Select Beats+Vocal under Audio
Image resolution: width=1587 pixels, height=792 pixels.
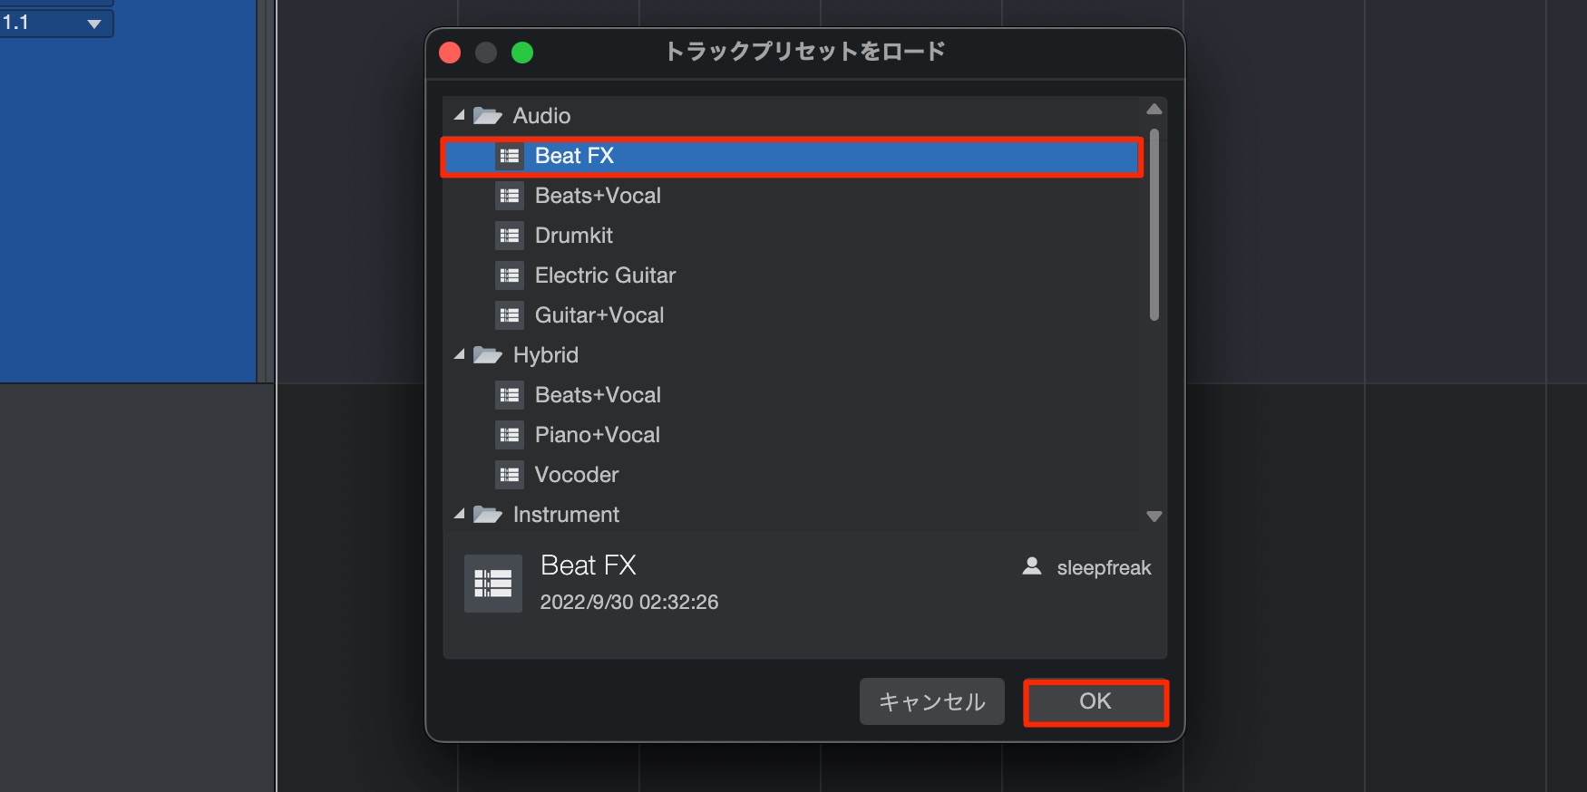[791, 196]
